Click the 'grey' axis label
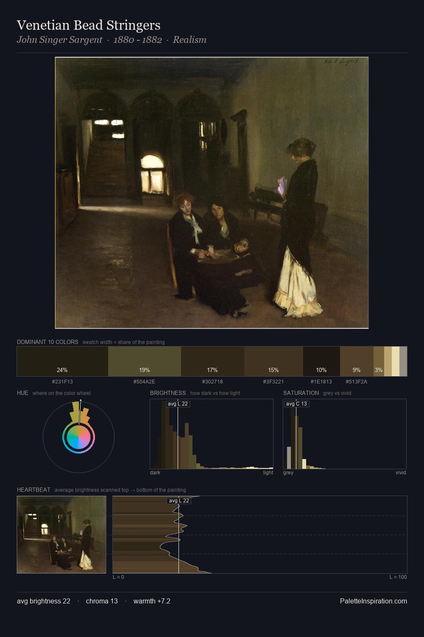 288,473
